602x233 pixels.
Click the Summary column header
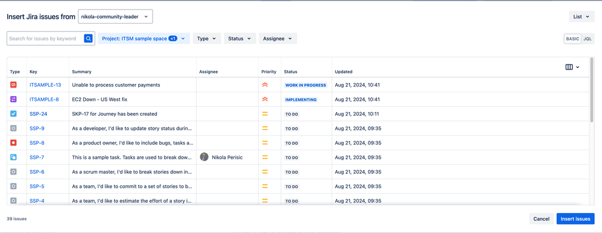click(82, 72)
